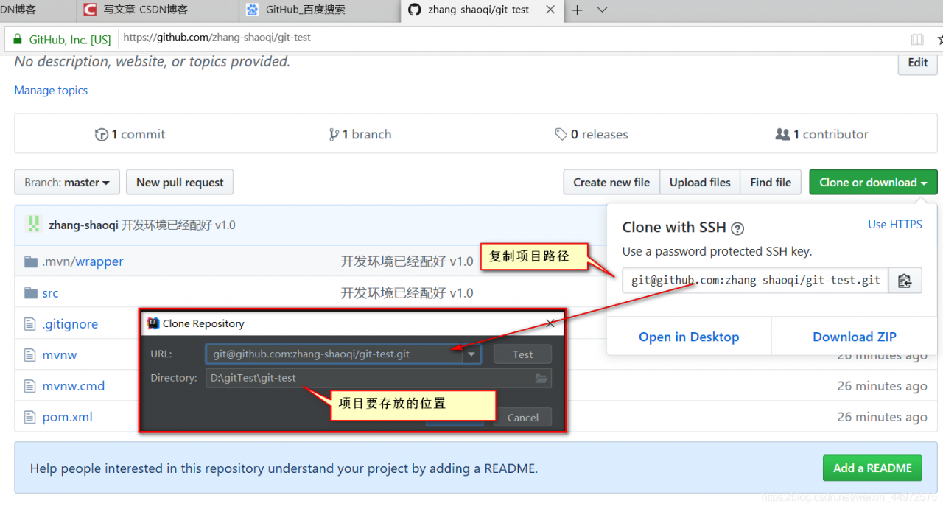Click the Test button in Clone Repository
The width and height of the screenshot is (943, 509).
[x=522, y=354]
